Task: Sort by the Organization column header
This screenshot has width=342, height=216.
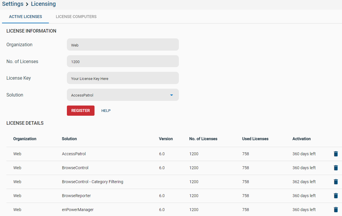Action: click(x=25, y=139)
